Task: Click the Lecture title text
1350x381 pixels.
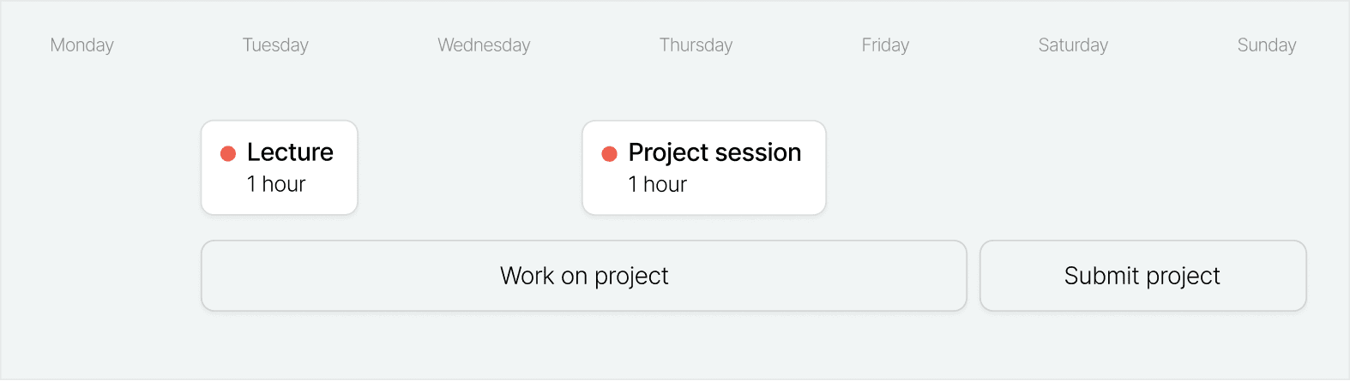Action: click(290, 152)
